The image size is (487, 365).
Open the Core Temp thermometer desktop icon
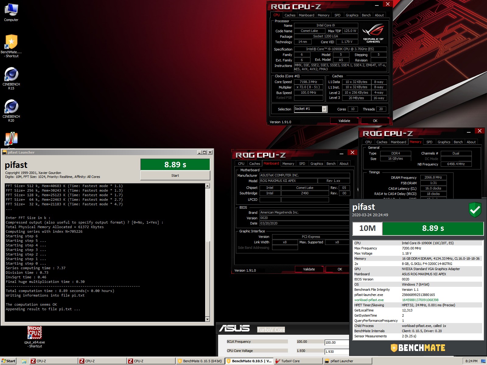click(11, 139)
